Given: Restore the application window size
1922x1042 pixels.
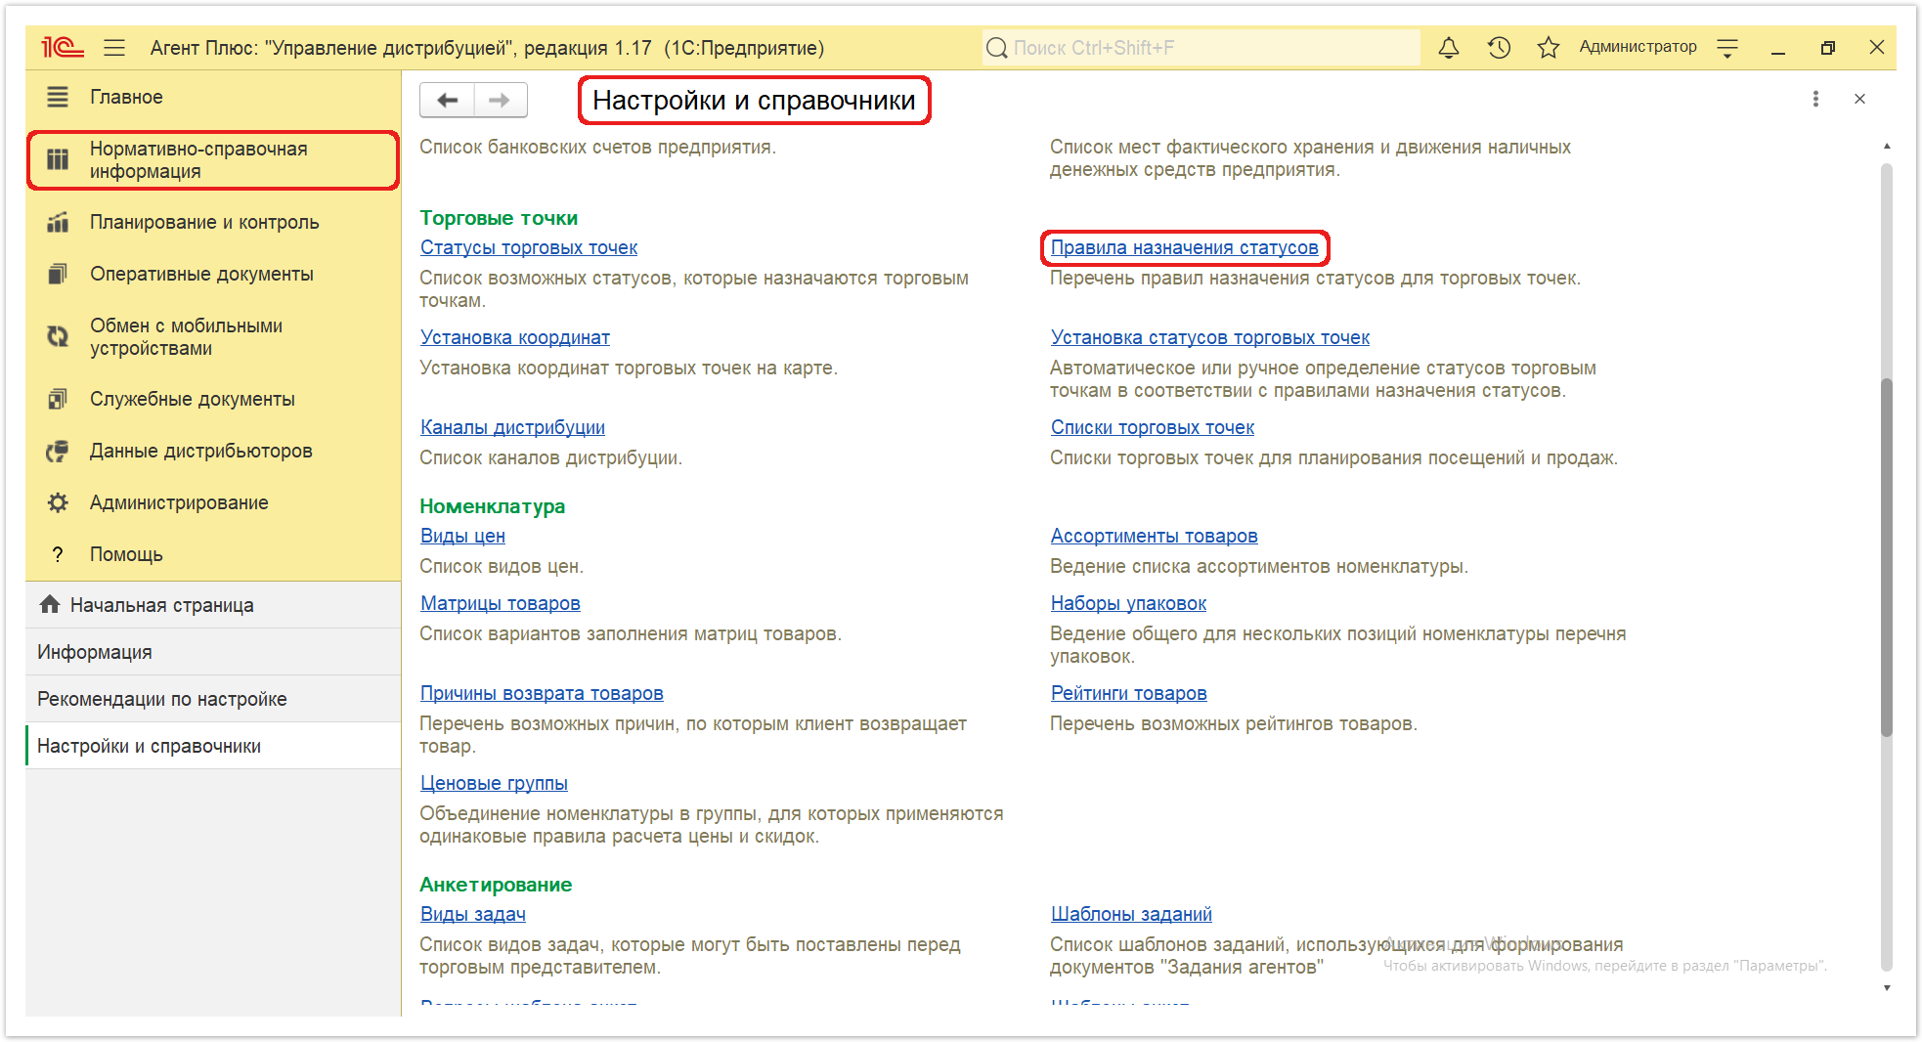Looking at the screenshot, I should click(x=1827, y=47).
